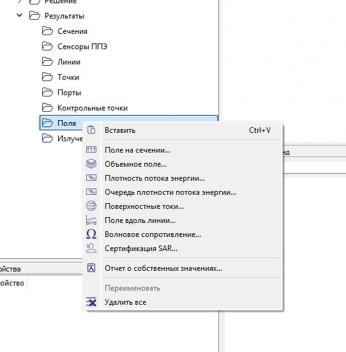Image resolution: width=346 pixels, height=352 pixels.
Task: Click the Поле вдоль линии graph icon
Action: (91, 220)
